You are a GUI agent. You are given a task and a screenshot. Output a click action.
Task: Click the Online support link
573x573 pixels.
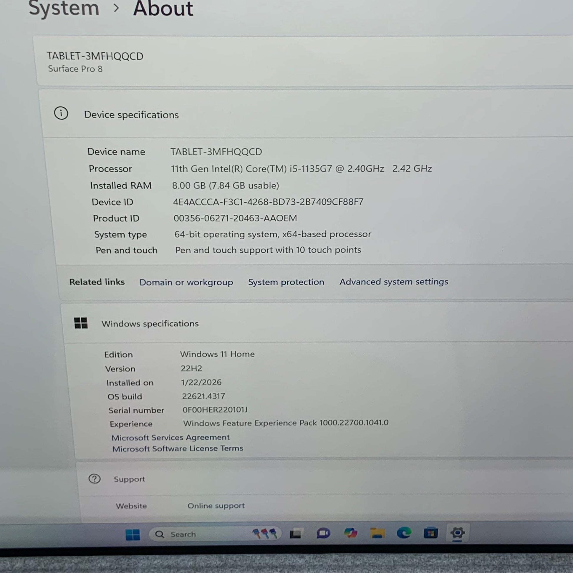[x=216, y=506]
